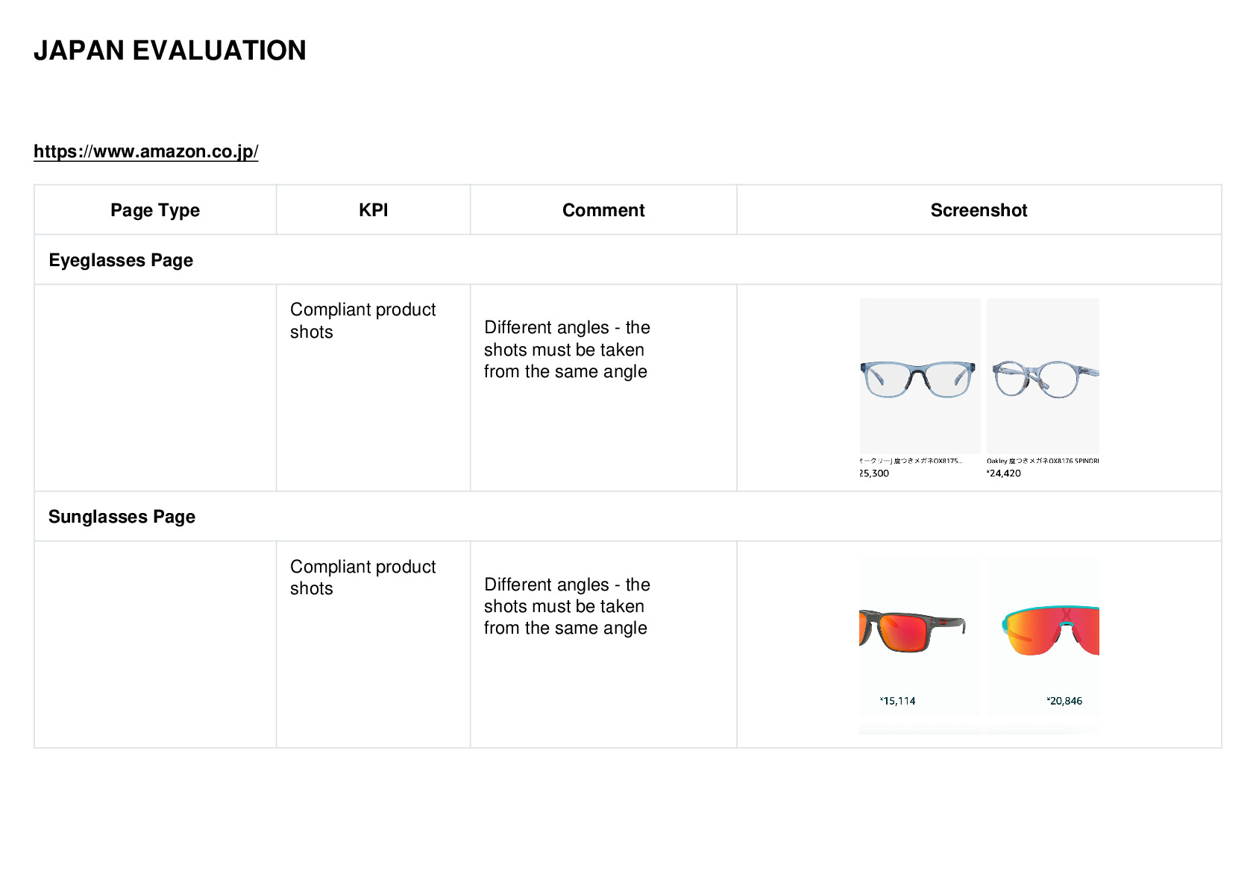Screen dimensions: 1256x888
Task: Click the 15,114 sunglasses price
Action: (x=897, y=701)
